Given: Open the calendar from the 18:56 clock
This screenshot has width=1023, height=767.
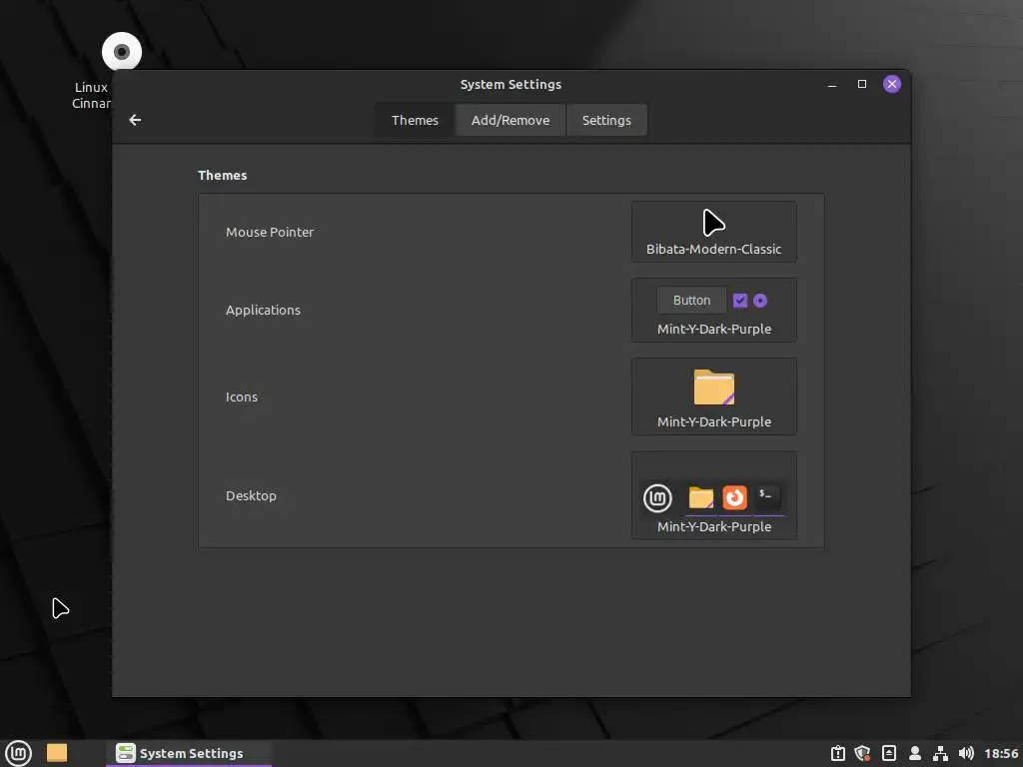Looking at the screenshot, I should click(x=1001, y=753).
